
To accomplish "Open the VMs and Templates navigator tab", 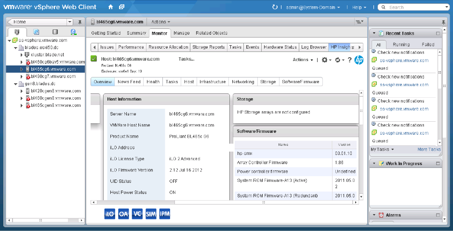I will point(36,32).
